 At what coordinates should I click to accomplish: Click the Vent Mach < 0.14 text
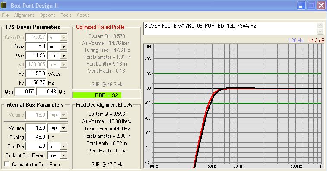[x=106, y=151]
